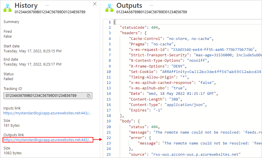262x158 pixels.
Task: Open the History pane ellipsis menu
Action: 47,5
